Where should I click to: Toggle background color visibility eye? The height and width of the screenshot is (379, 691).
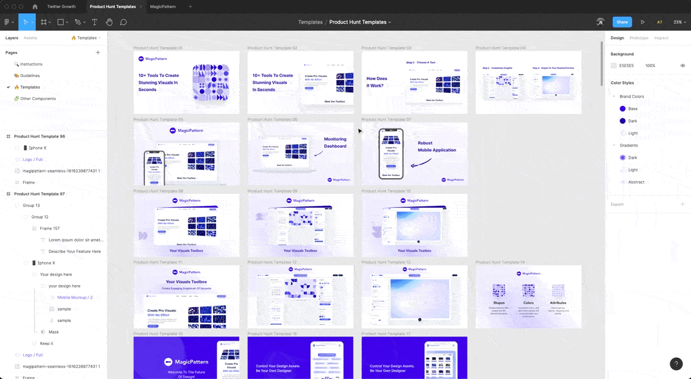683,66
